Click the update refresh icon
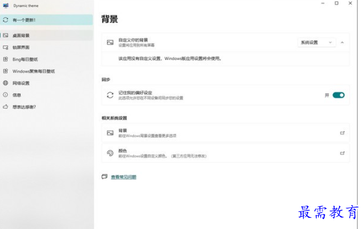Image resolution: width=363 pixels, height=229 pixels. coord(5,20)
